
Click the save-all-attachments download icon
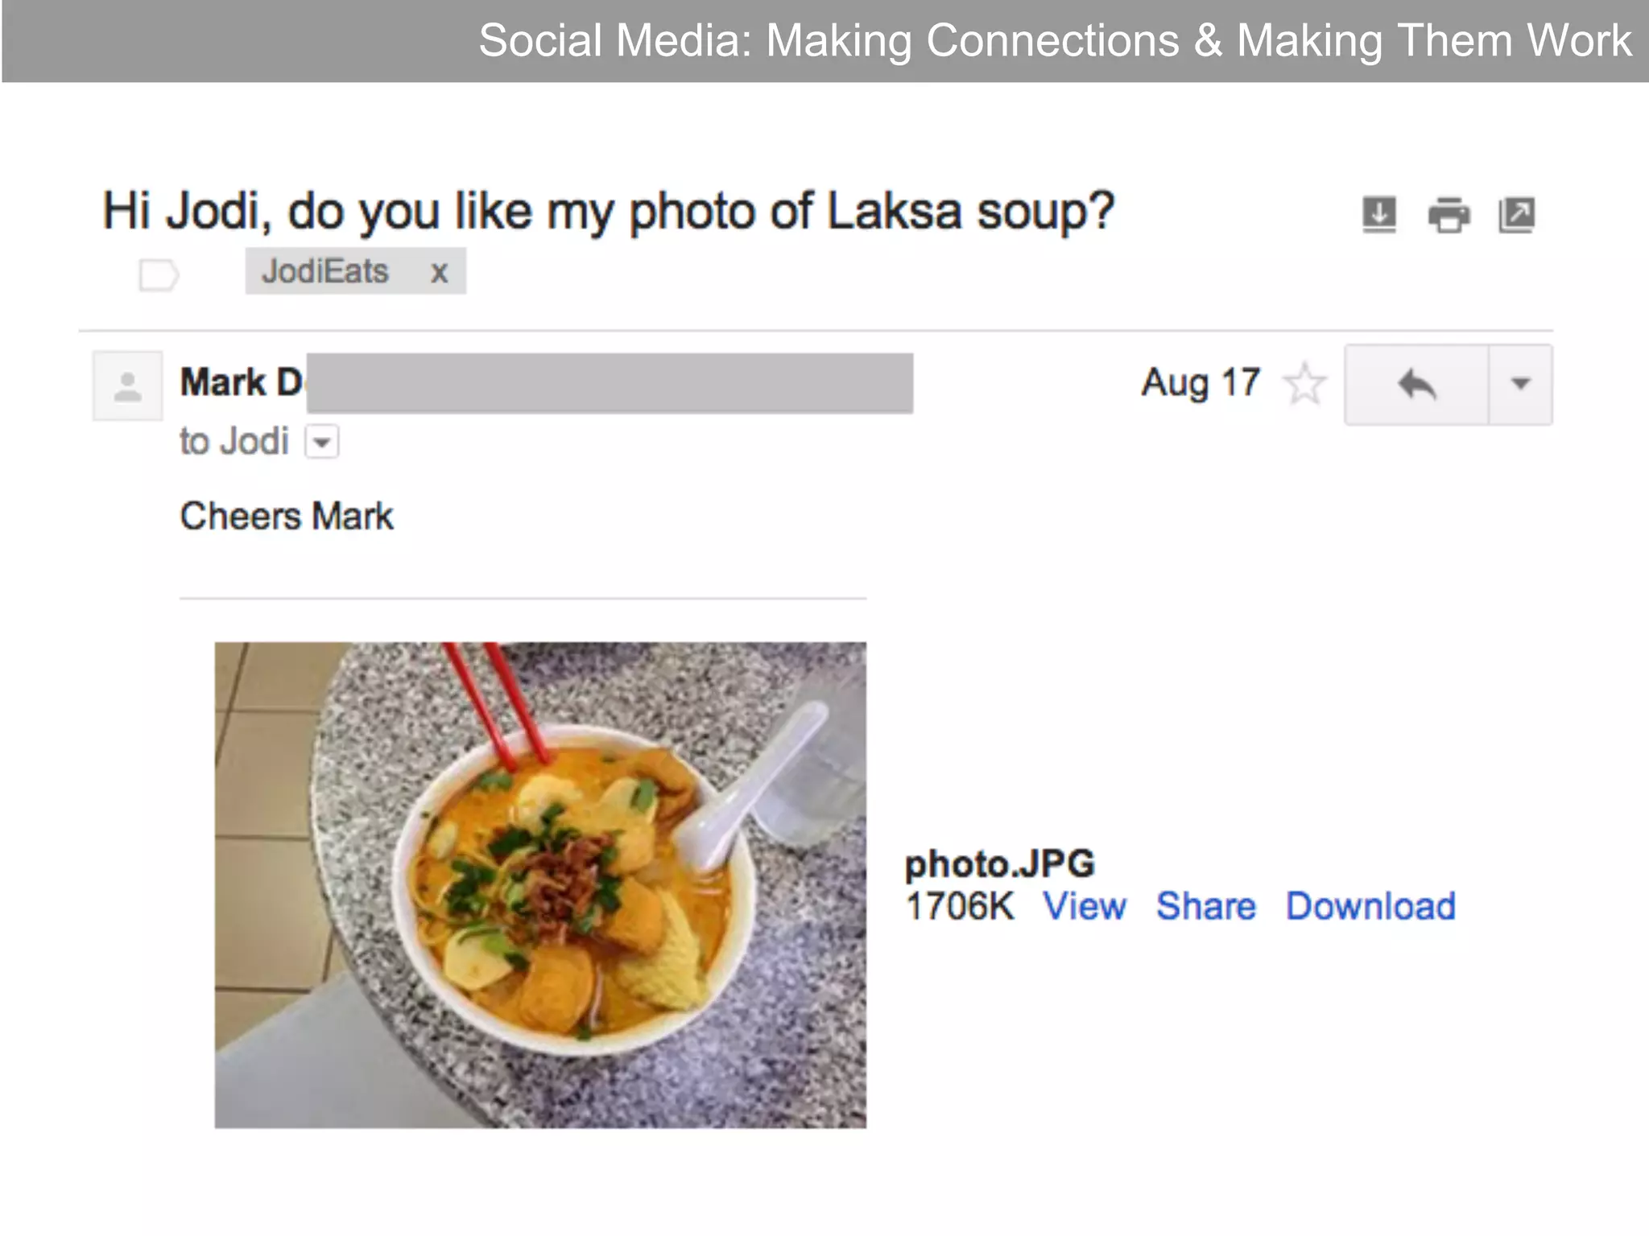tap(1378, 215)
